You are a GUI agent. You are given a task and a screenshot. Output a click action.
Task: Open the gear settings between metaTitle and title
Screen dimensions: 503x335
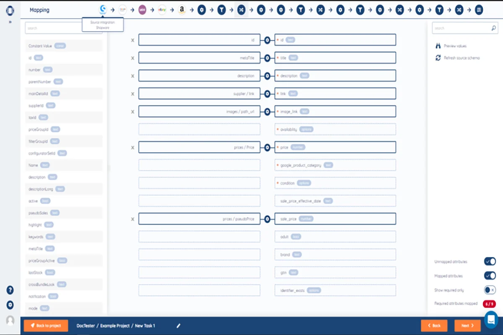tap(267, 58)
